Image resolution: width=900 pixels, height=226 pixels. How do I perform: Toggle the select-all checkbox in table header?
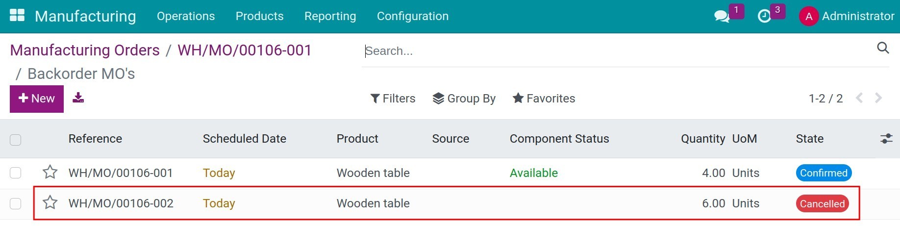[x=16, y=140]
